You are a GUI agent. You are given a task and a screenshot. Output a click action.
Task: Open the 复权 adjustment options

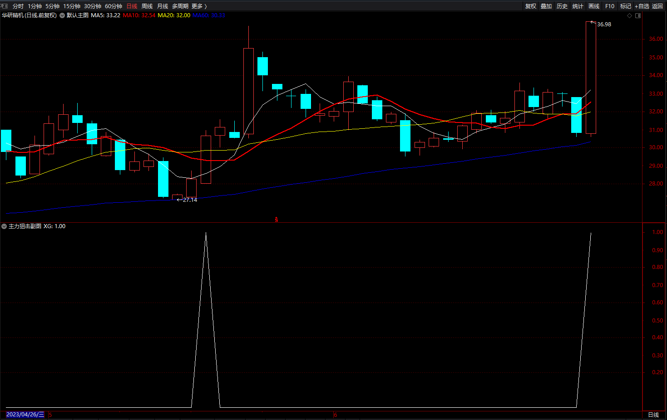click(x=531, y=6)
